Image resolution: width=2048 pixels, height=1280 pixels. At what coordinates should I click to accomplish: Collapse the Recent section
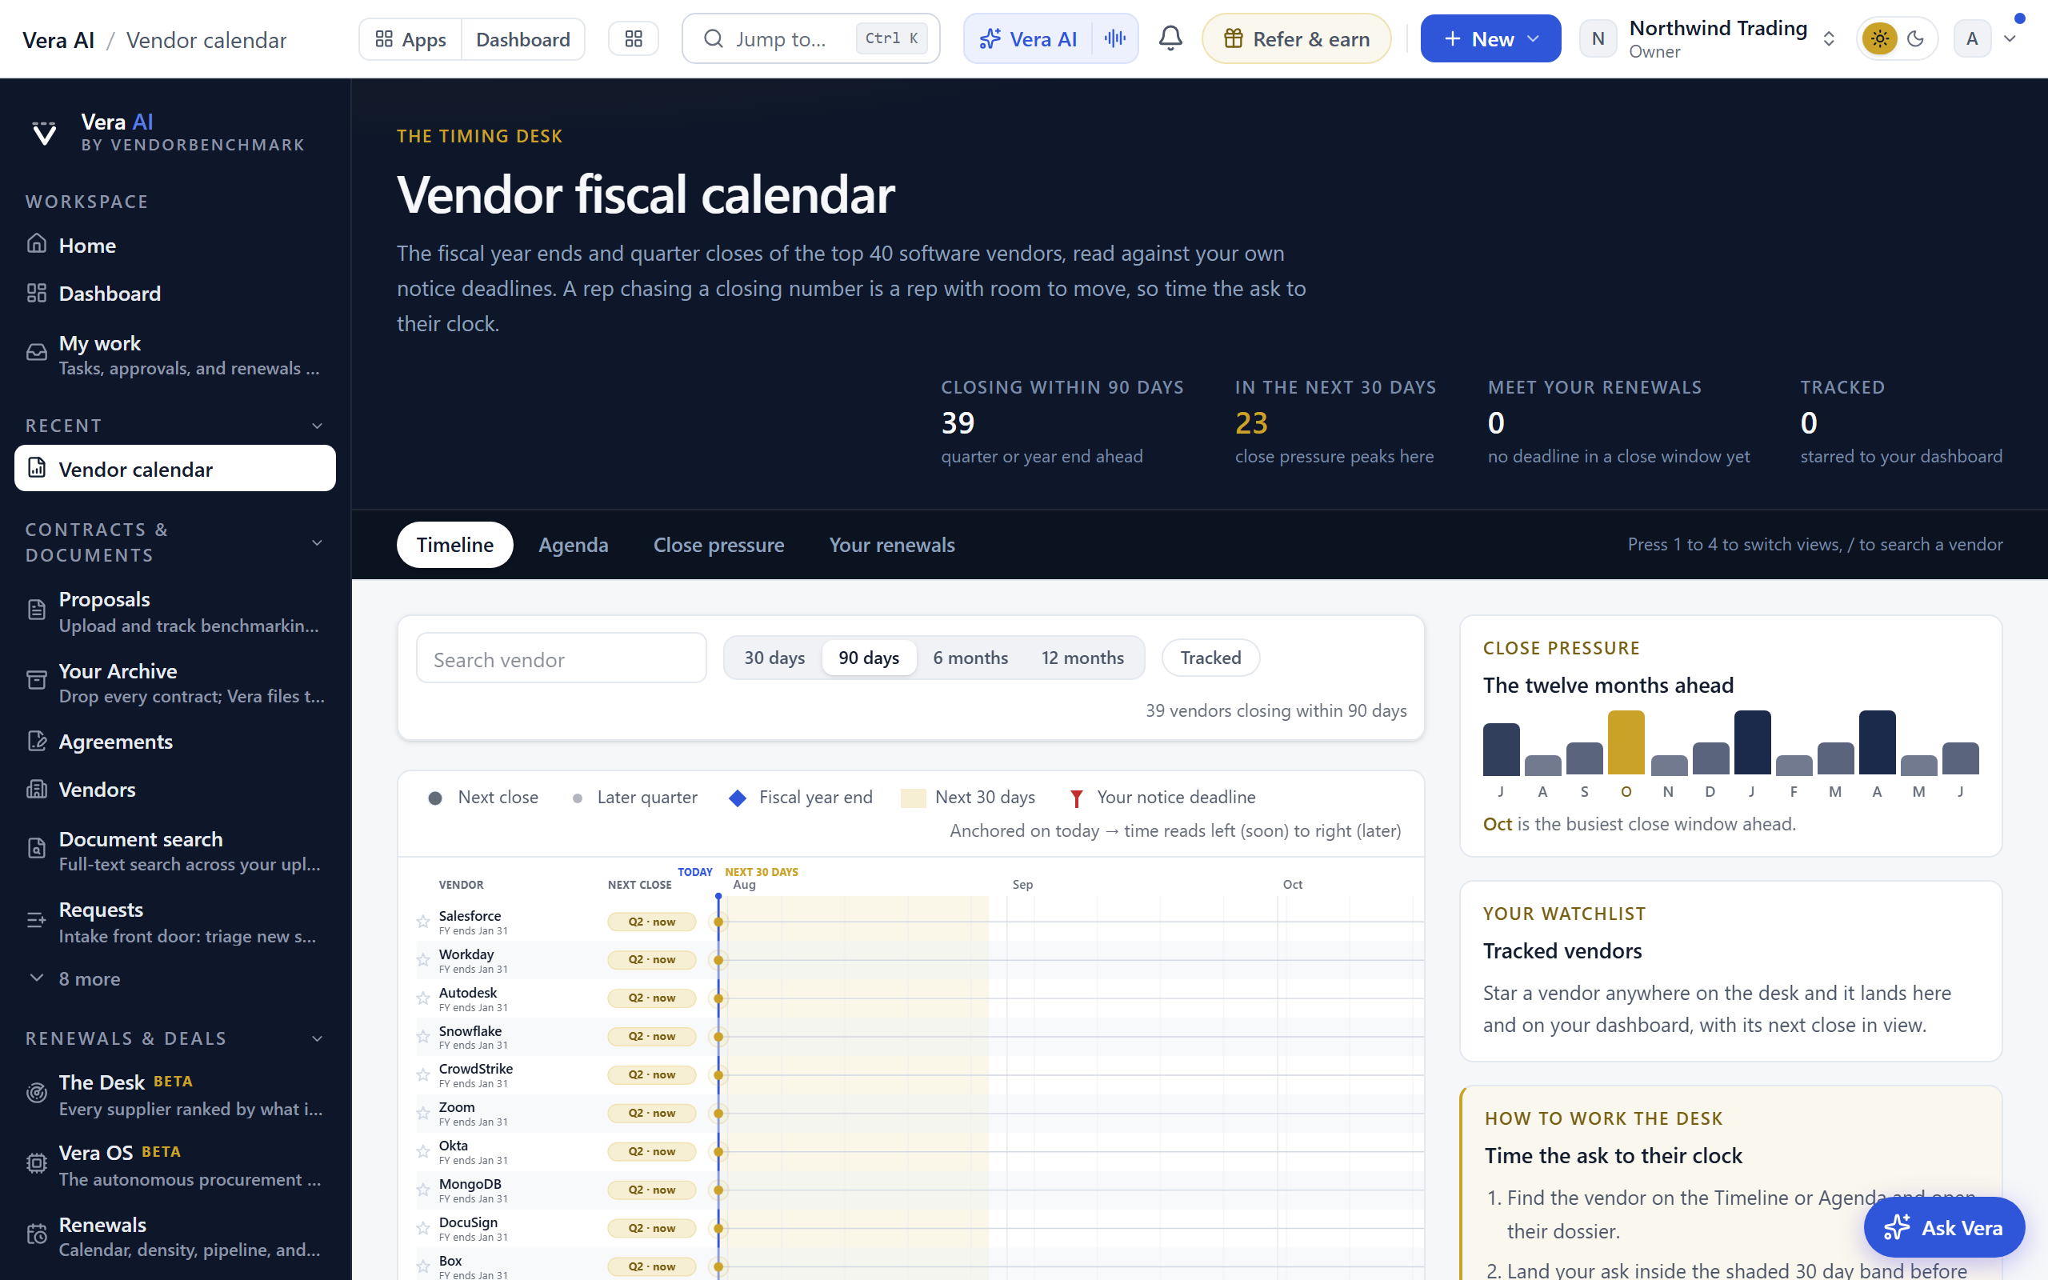[x=318, y=426]
